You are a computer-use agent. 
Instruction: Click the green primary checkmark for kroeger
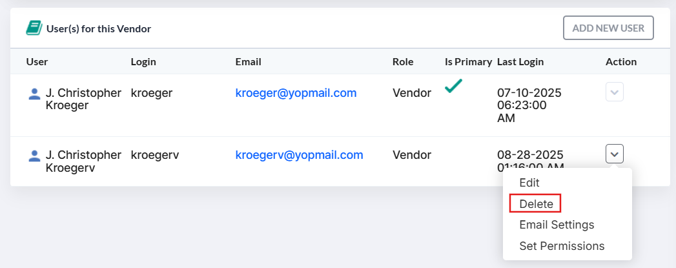(453, 86)
